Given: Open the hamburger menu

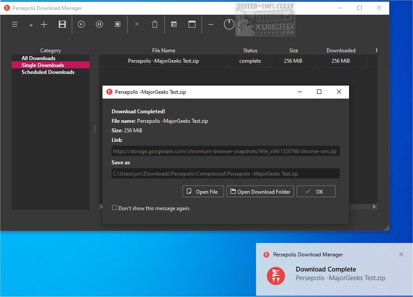Looking at the screenshot, I should tap(14, 24).
